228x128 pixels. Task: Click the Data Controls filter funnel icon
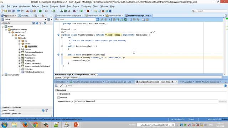click(47, 111)
